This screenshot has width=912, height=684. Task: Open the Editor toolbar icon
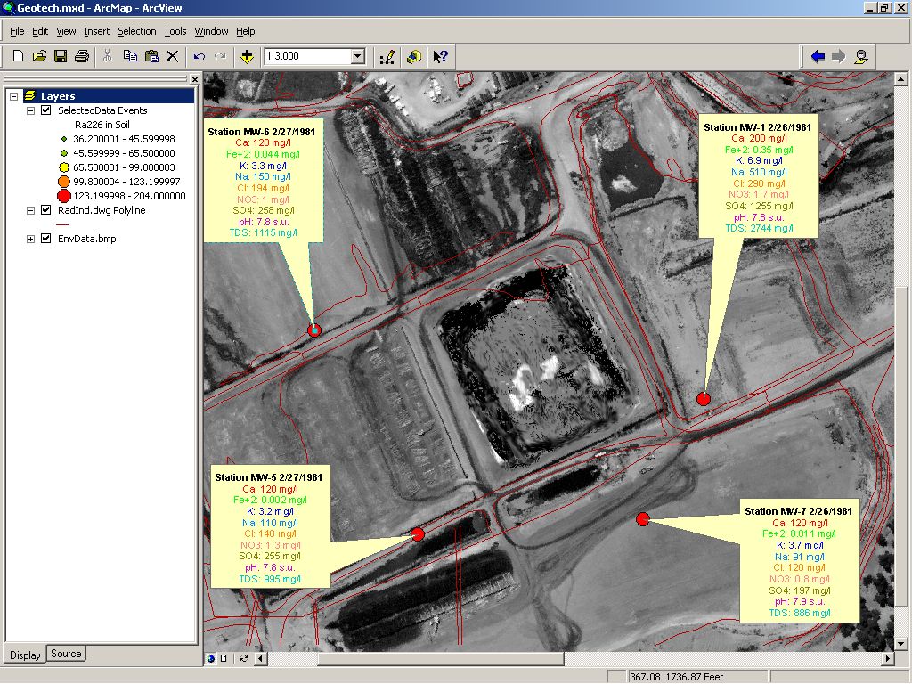[x=387, y=56]
